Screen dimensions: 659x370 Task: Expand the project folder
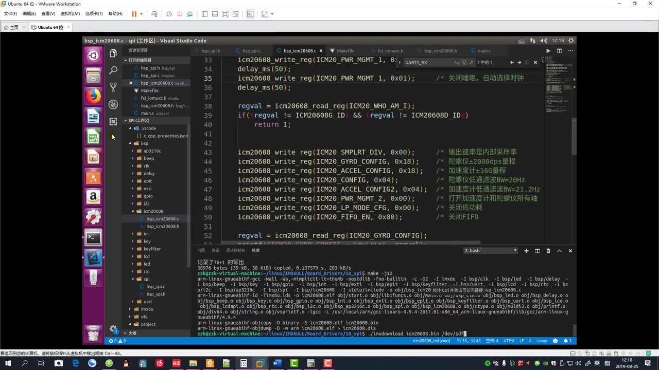click(x=148, y=324)
